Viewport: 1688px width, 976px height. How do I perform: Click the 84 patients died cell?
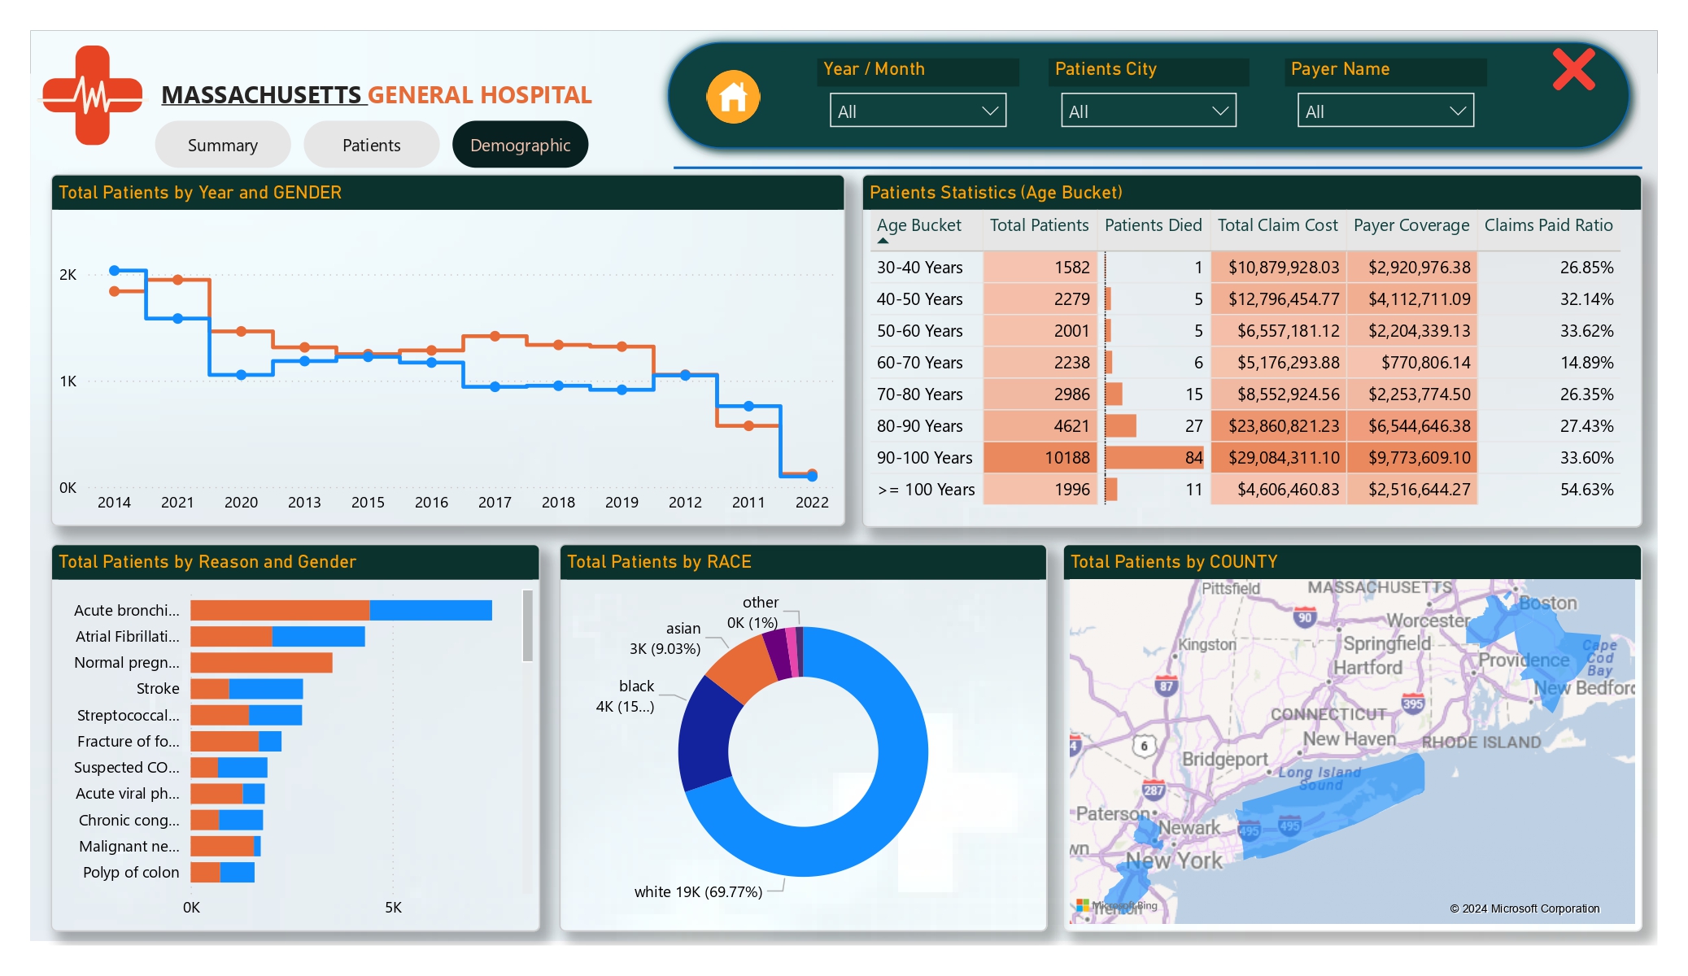coord(1154,457)
